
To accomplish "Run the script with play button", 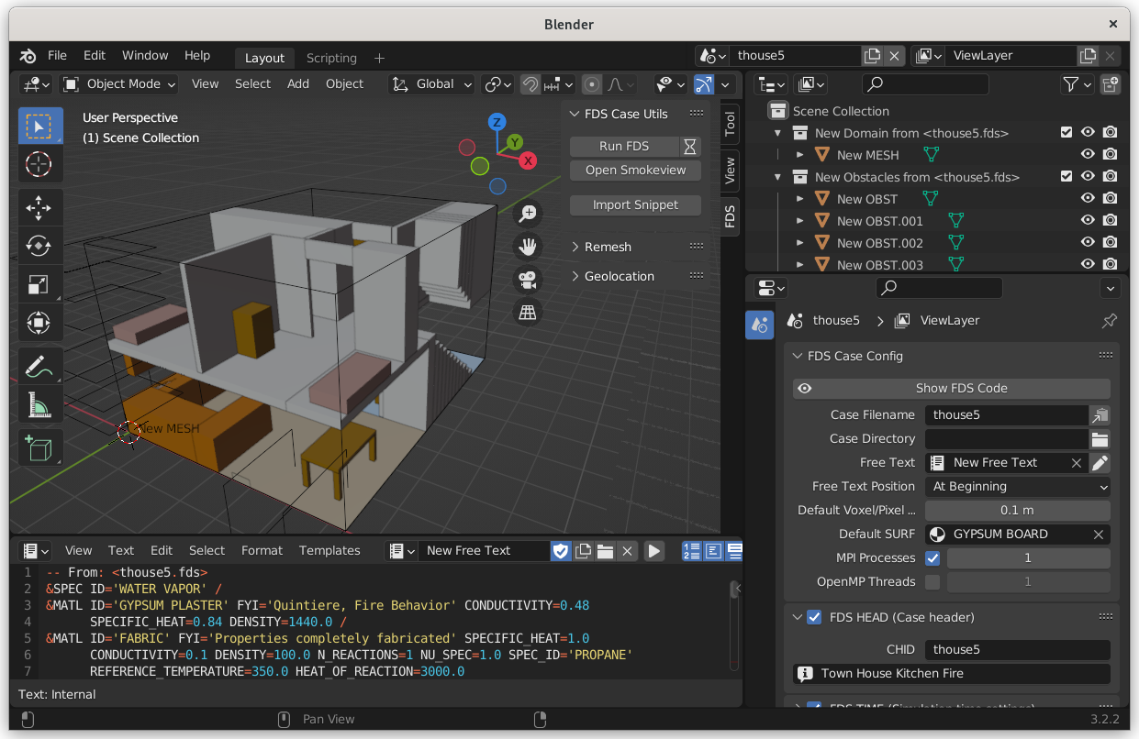I will 653,551.
